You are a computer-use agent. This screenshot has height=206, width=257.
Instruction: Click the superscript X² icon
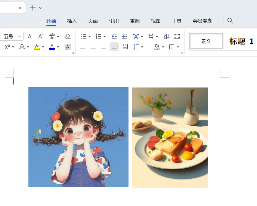7,47
